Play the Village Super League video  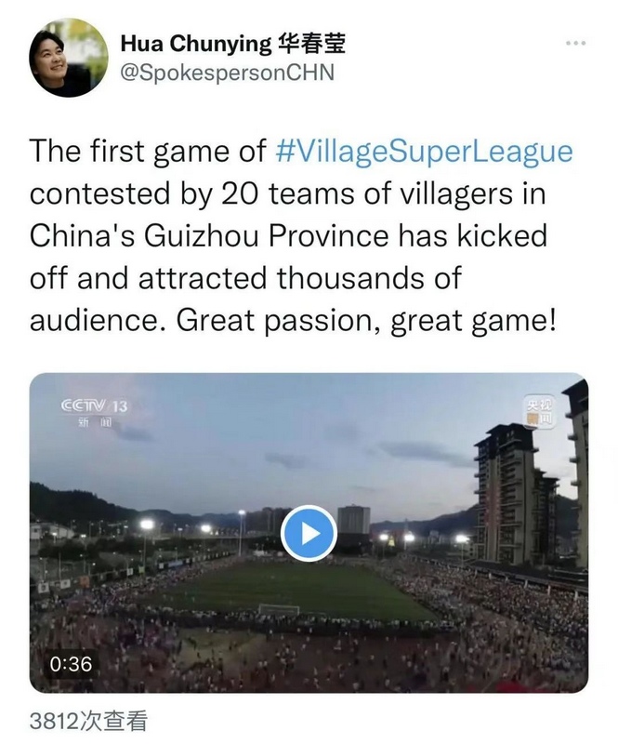pyautogui.click(x=309, y=533)
